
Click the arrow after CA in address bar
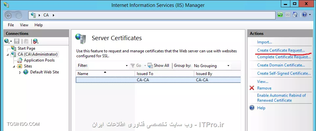click(54, 15)
